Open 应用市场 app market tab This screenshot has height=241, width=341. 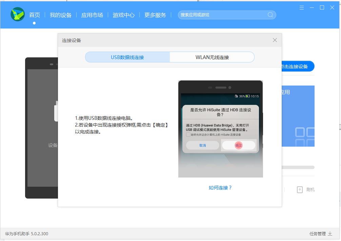click(92, 15)
